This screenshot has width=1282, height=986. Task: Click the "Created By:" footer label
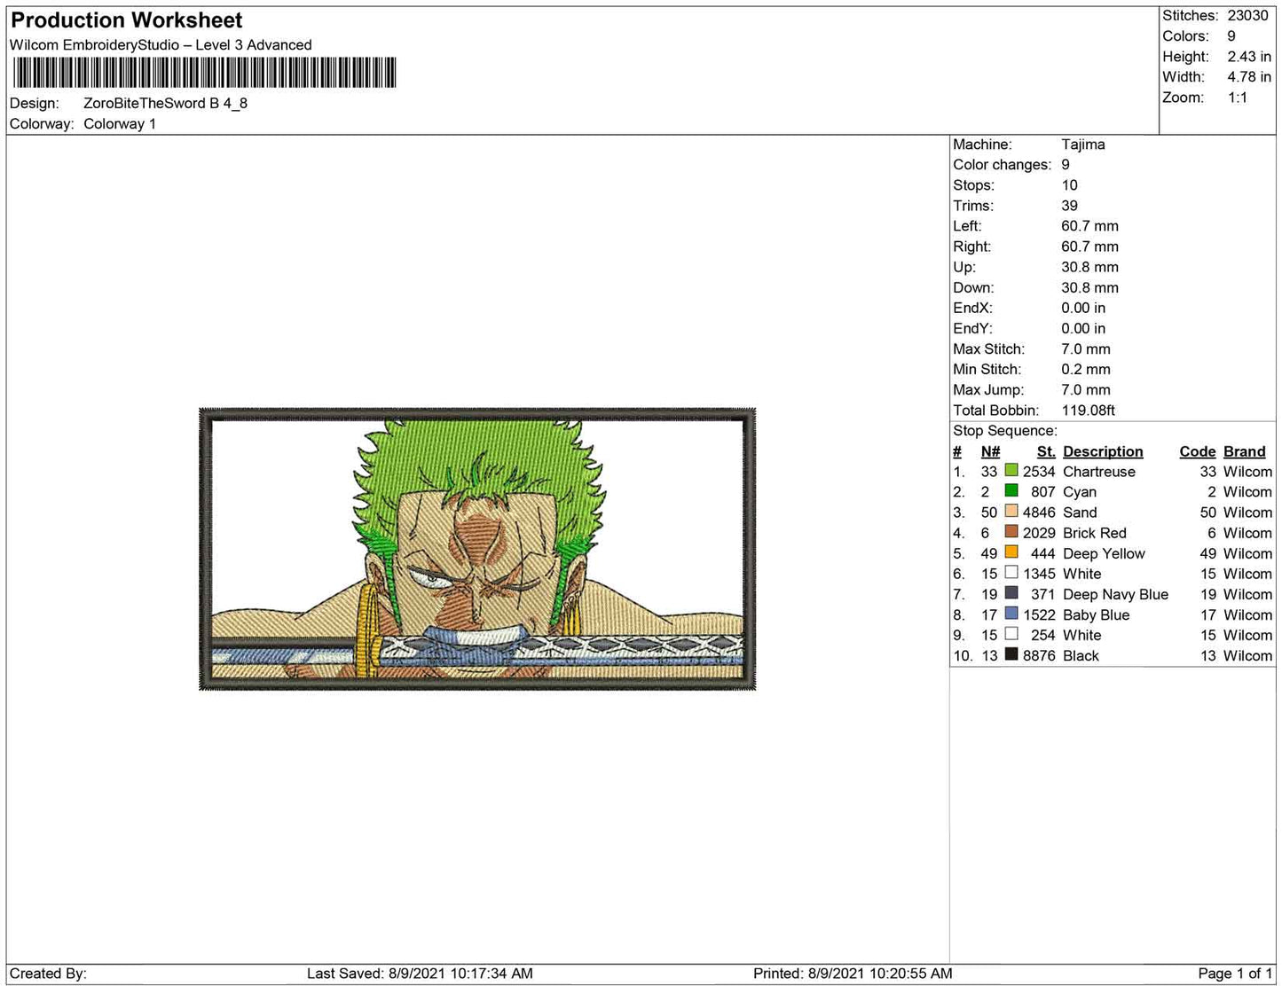pyautogui.click(x=48, y=974)
